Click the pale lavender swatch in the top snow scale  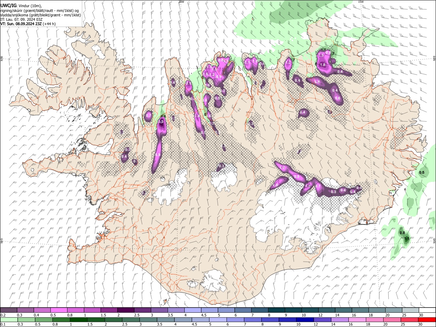pyautogui.click(x=193, y=310)
